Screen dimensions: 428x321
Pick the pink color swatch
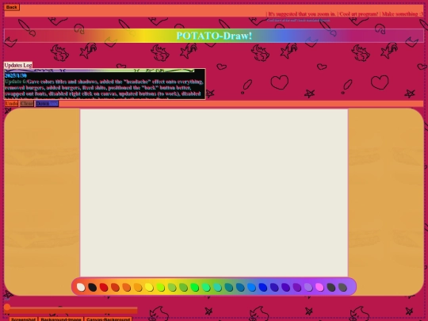click(319, 287)
